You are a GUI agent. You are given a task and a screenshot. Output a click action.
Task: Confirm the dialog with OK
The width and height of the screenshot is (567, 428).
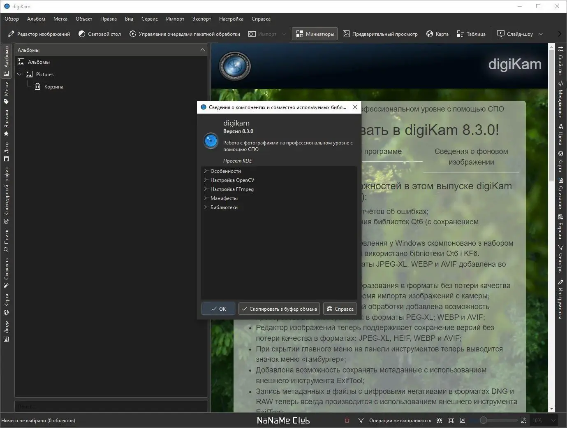click(218, 309)
